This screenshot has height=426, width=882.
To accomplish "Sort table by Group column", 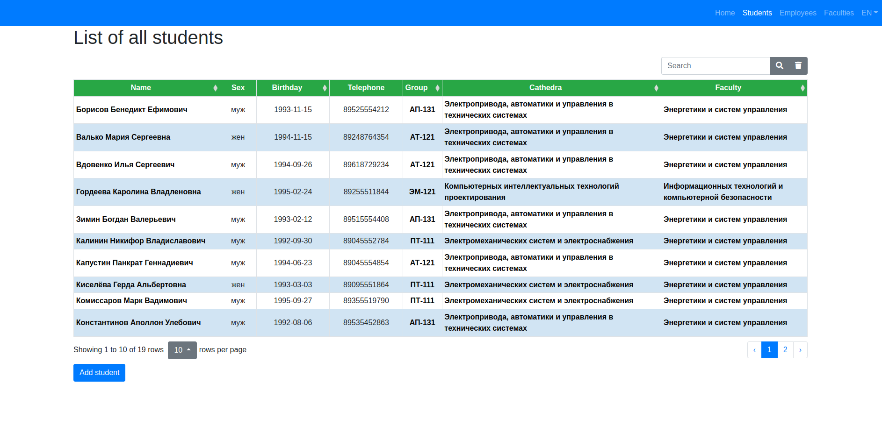I will [x=422, y=88].
